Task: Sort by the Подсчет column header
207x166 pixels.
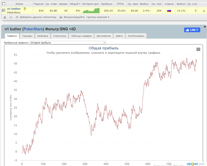Action: point(39,4)
